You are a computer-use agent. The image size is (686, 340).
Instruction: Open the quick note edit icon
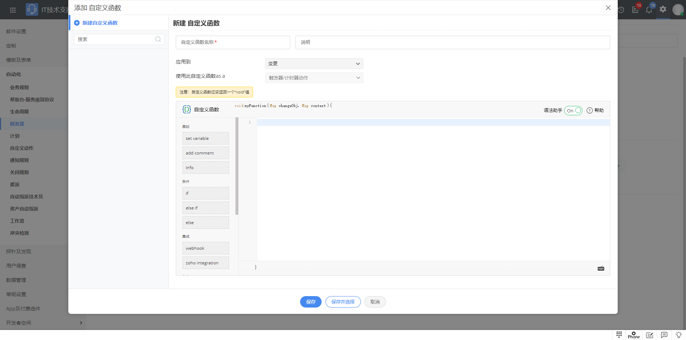click(650, 335)
